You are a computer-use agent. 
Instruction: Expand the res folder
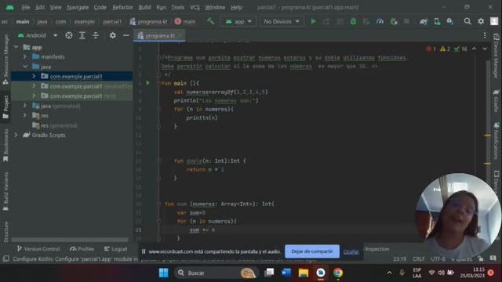point(25,115)
